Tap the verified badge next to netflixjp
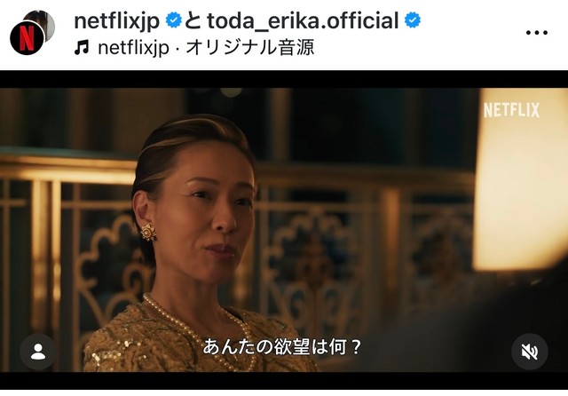Image resolution: width=568 pixels, height=396 pixels. point(174,20)
